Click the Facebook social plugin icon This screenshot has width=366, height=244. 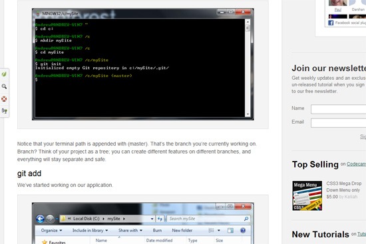pos(331,23)
